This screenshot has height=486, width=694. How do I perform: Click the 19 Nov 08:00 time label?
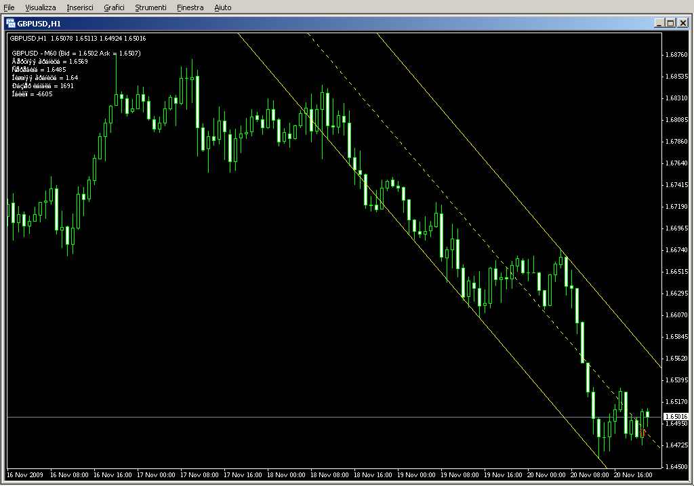click(460, 475)
